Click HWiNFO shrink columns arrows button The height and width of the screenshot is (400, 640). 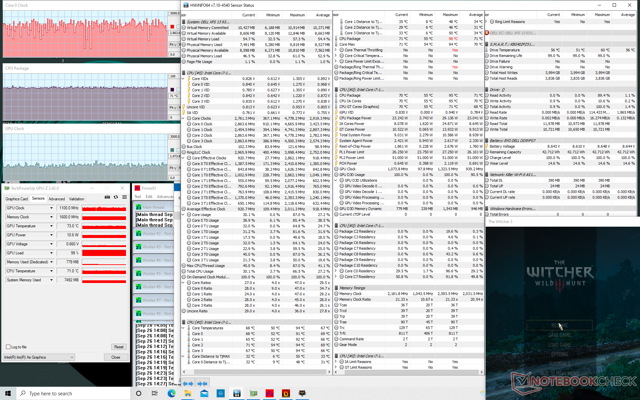click(x=202, y=384)
